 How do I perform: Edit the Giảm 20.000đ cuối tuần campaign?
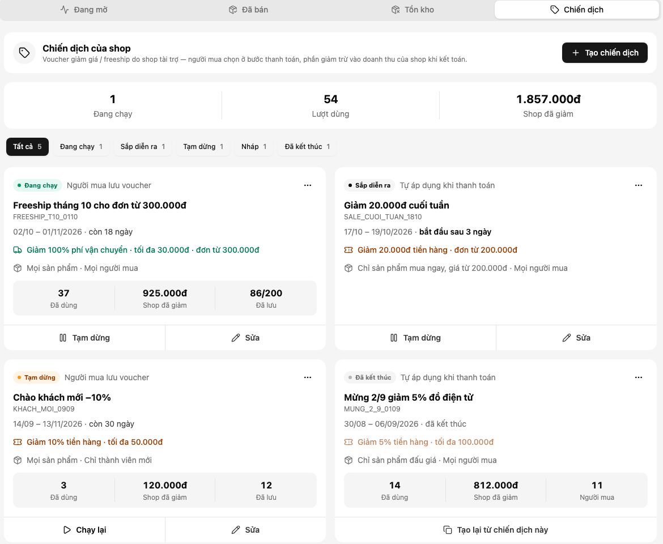(x=576, y=338)
